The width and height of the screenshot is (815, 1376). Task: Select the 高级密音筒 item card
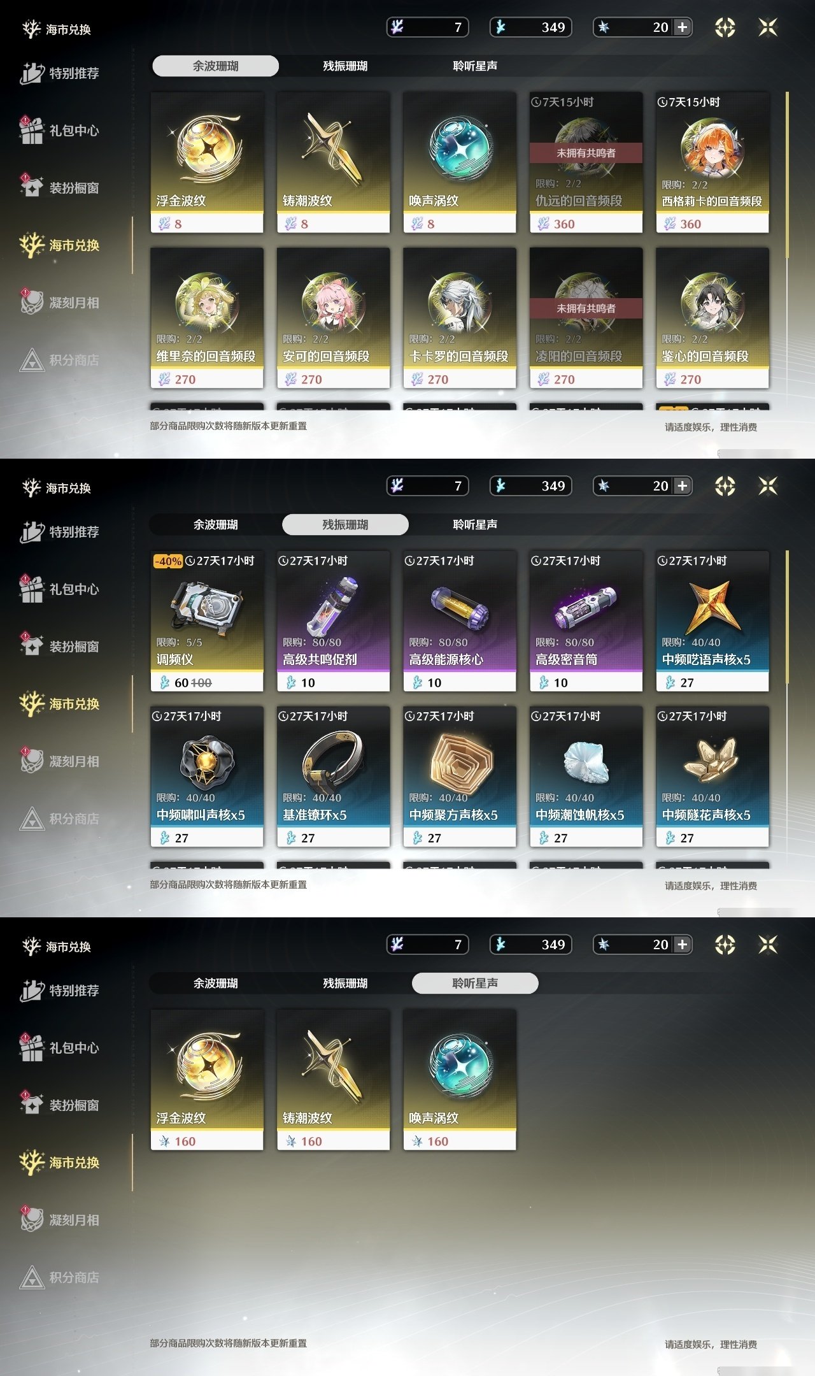click(586, 621)
